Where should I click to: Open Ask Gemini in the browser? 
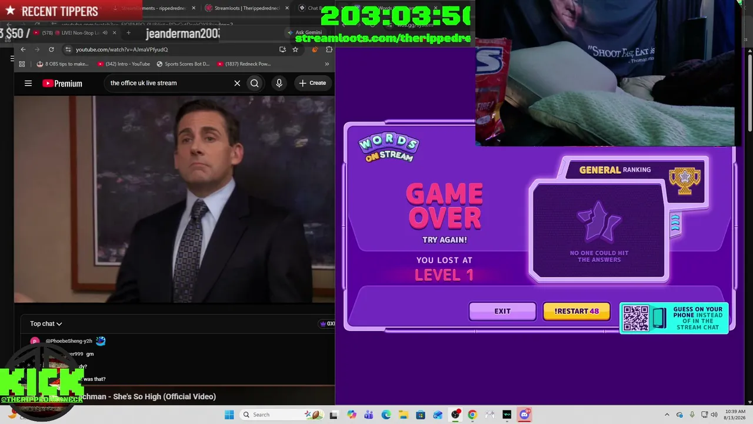tap(304, 32)
